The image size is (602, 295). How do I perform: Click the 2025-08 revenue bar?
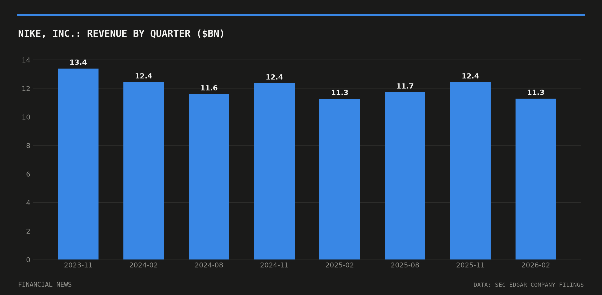(x=405, y=176)
